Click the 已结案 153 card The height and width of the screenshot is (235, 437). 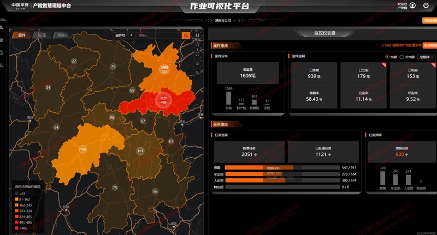click(x=413, y=85)
